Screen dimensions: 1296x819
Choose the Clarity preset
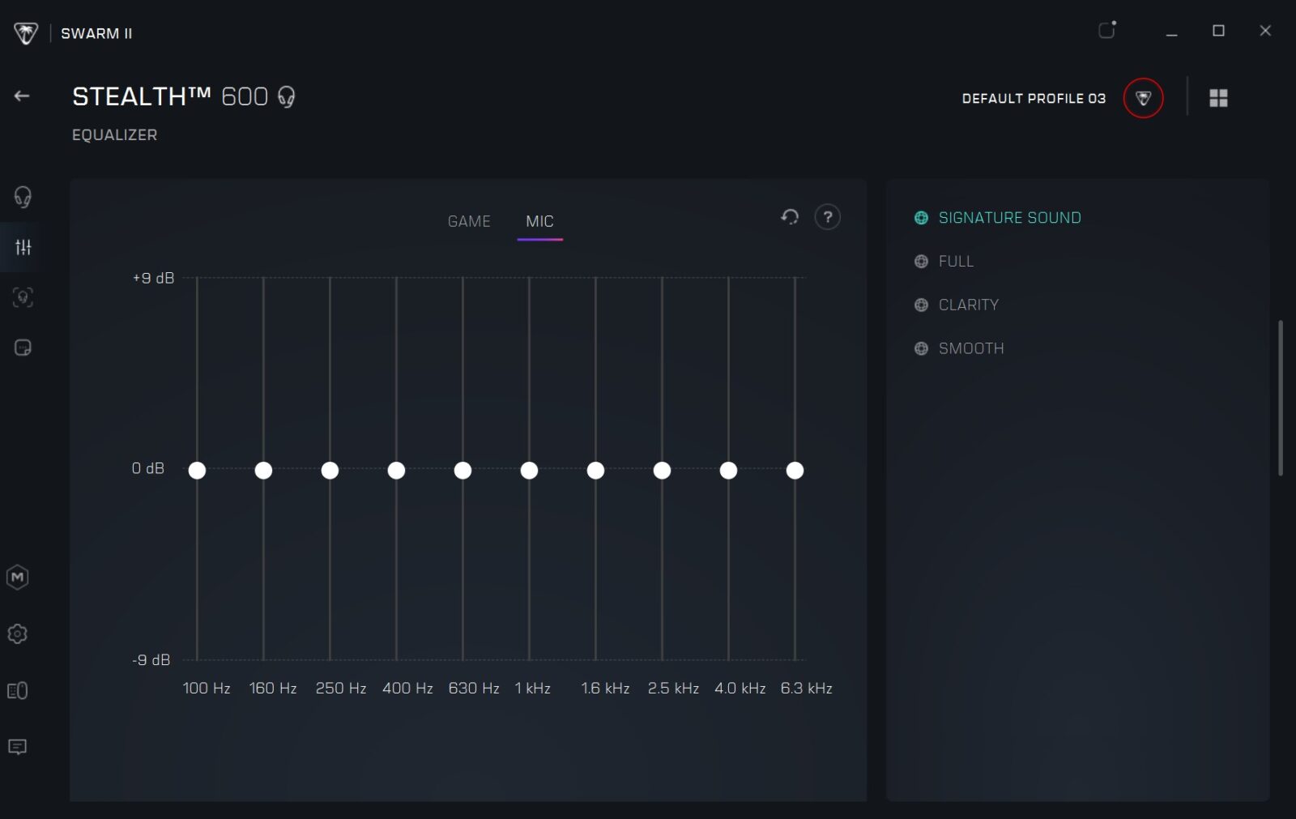coord(968,305)
